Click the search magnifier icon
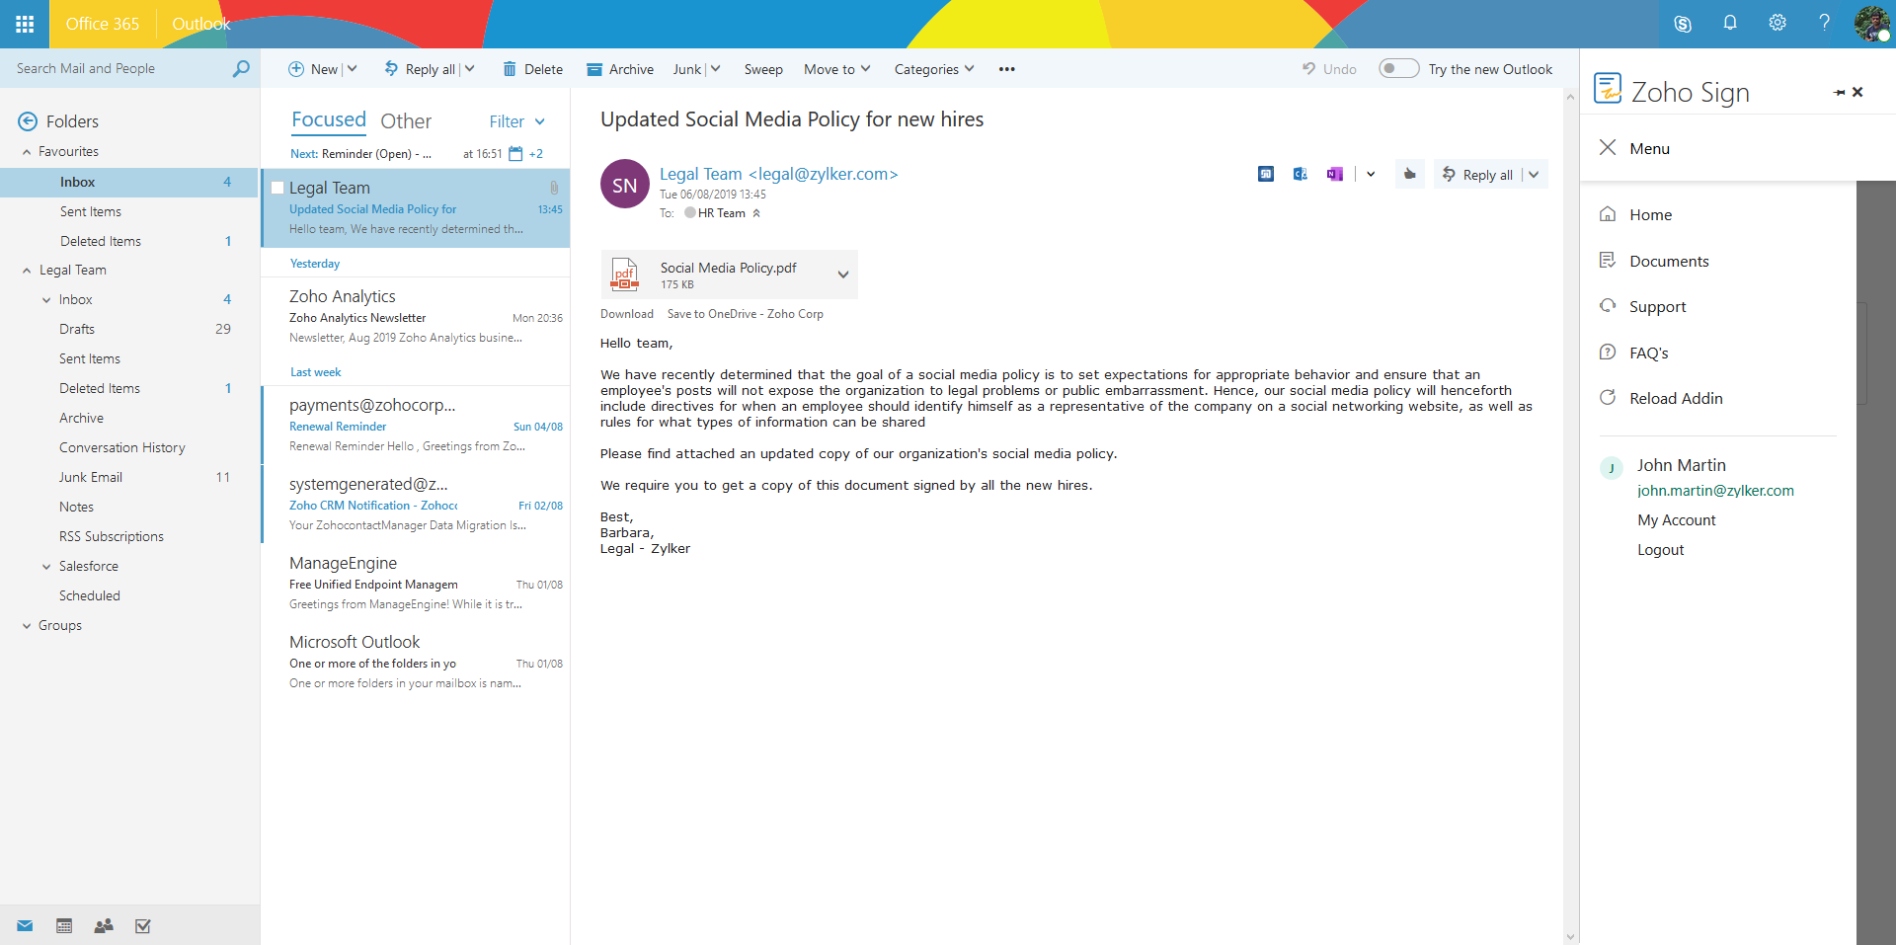Screen dimensions: 1896x945 point(241,68)
